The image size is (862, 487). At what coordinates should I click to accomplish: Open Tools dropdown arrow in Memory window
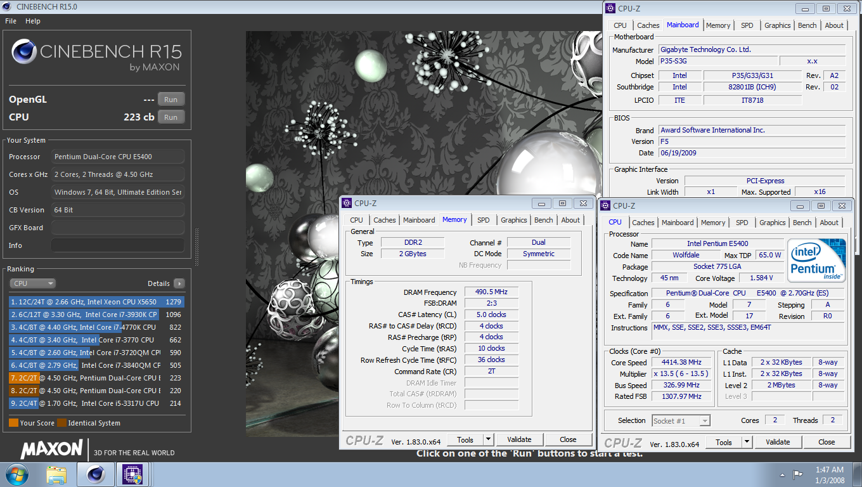pos(488,439)
